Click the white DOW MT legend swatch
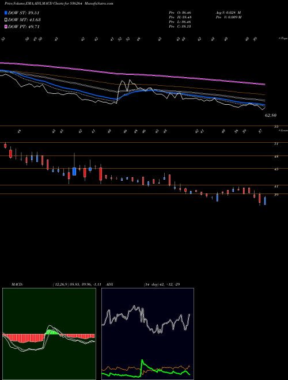 (6, 20)
